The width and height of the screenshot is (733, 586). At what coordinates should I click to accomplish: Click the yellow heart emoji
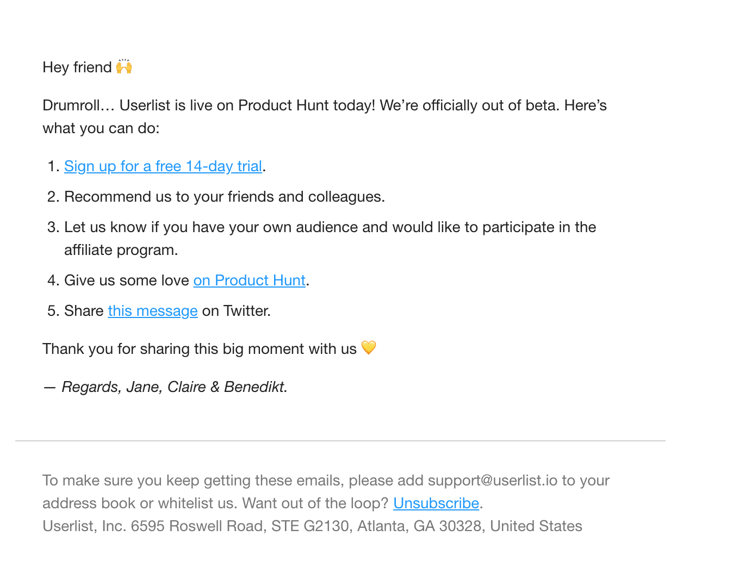[369, 348]
